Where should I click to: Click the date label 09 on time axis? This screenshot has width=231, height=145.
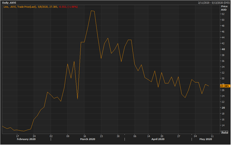tap(68, 136)
